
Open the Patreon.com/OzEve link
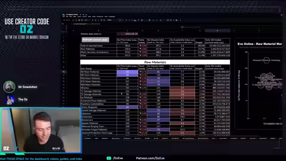click(150, 158)
